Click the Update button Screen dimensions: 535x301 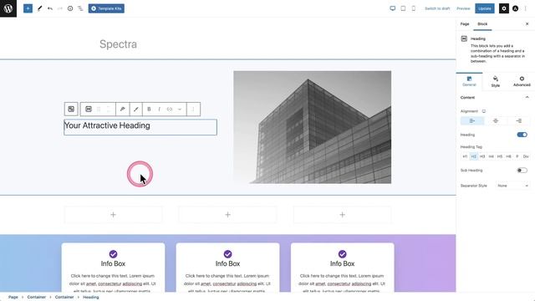point(485,8)
